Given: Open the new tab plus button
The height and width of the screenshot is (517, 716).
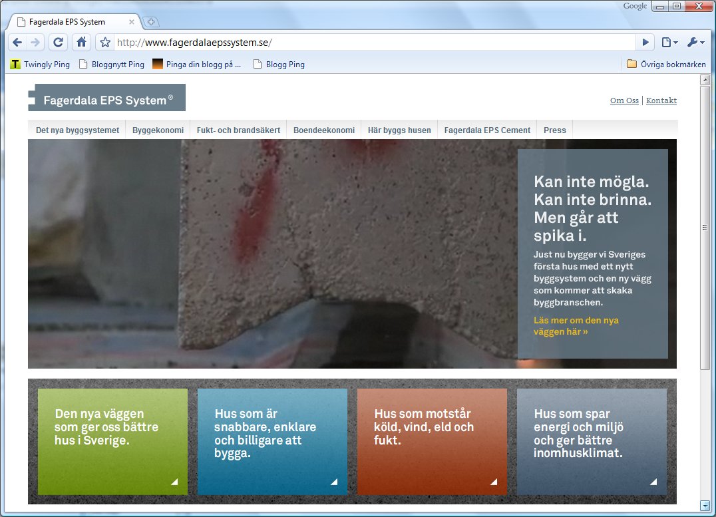Looking at the screenshot, I should click(150, 22).
